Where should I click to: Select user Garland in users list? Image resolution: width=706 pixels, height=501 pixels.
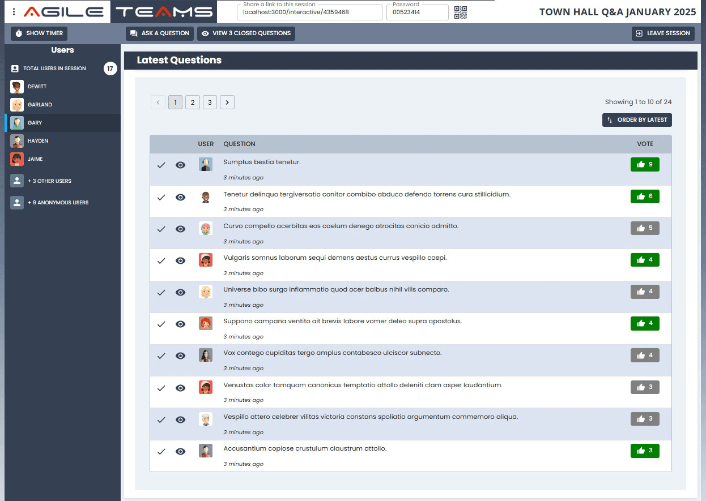click(62, 105)
